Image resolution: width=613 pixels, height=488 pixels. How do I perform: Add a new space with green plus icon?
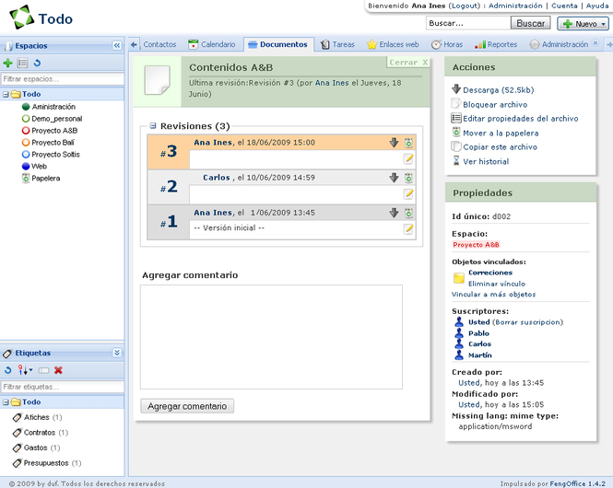tap(7, 63)
